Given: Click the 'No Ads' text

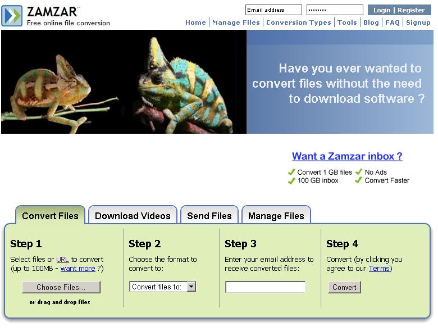Looking at the screenshot, I should coord(376,172).
